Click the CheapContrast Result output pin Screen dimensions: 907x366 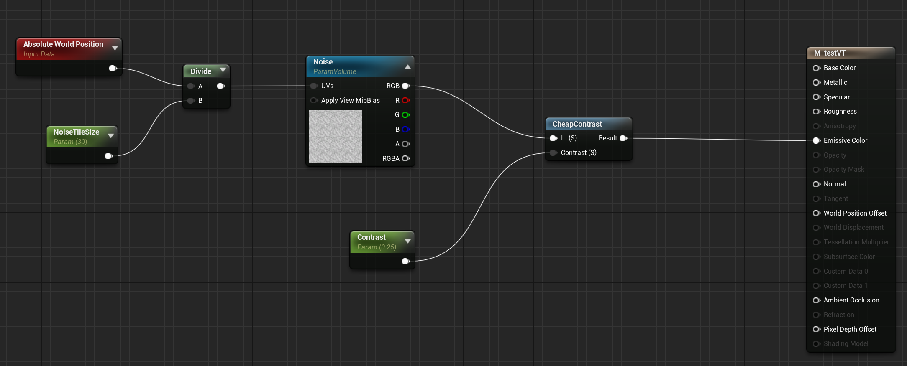point(623,138)
